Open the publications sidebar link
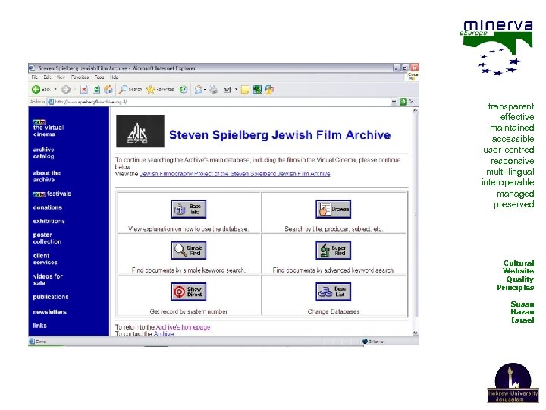The height and width of the screenshot is (410, 546). [51, 297]
